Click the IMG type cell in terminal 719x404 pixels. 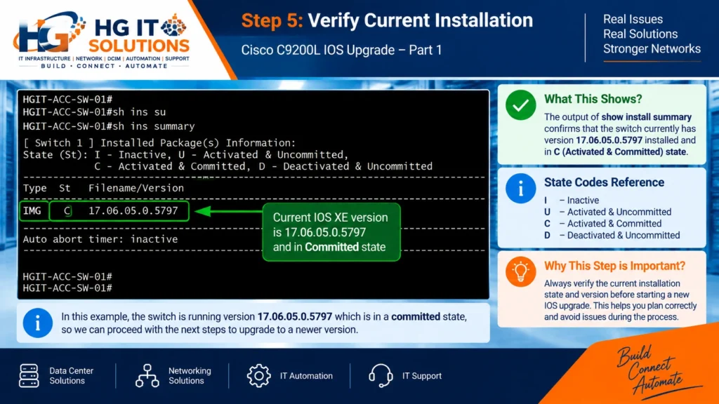pyautogui.click(x=32, y=210)
